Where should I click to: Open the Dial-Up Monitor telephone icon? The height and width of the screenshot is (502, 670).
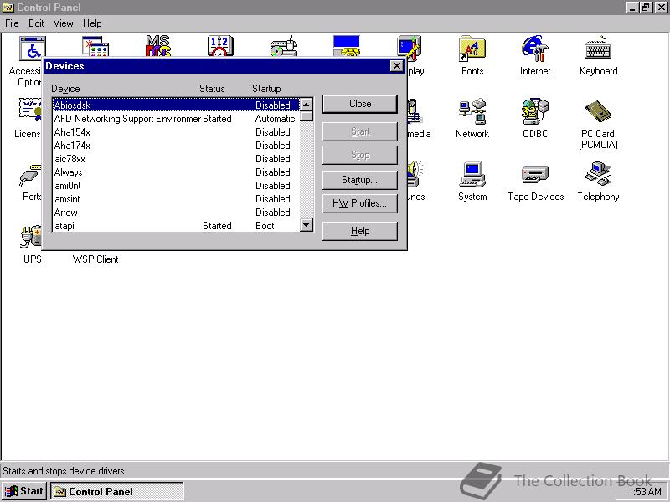347,46
